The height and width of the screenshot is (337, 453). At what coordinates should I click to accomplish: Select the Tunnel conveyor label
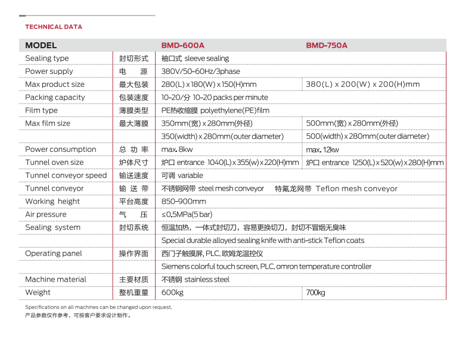(54, 188)
